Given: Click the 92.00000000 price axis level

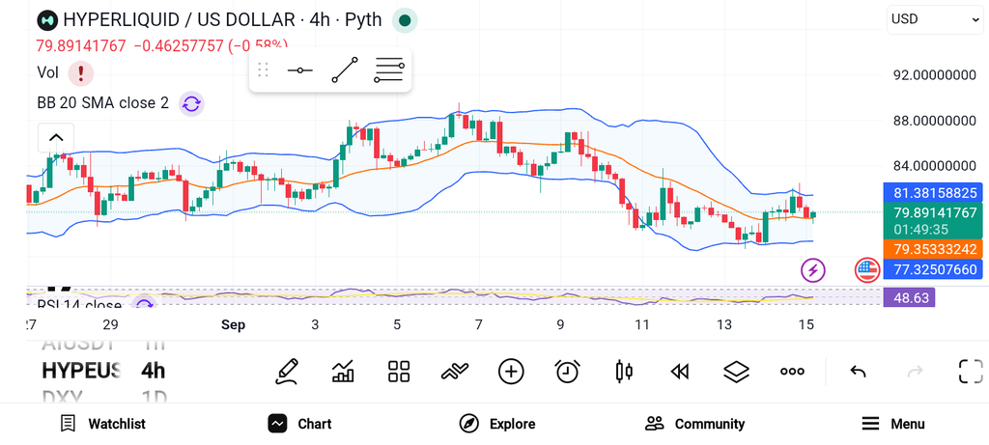Looking at the screenshot, I should 934,75.
